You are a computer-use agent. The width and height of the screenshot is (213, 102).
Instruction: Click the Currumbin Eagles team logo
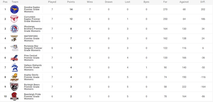[14, 19]
